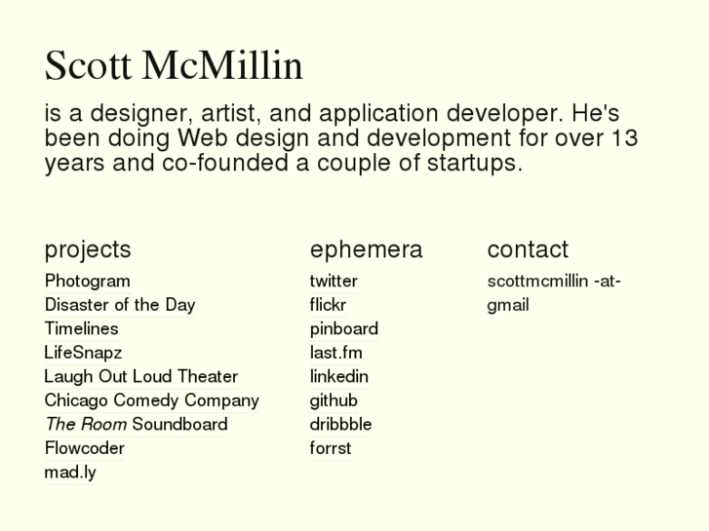Open the last.fm profile link
Screen dimensions: 709x531
(x=335, y=353)
